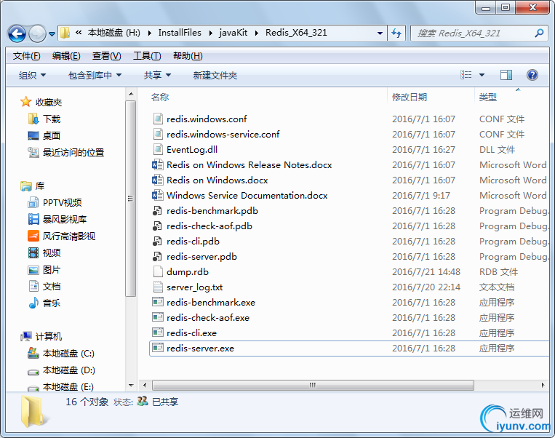Open 最近访问的位置
The image size is (555, 438).
pyautogui.click(x=73, y=153)
